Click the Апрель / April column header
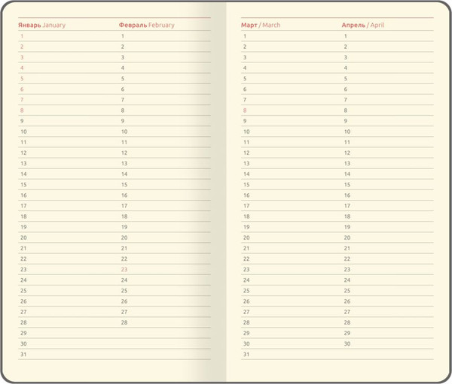 point(362,25)
